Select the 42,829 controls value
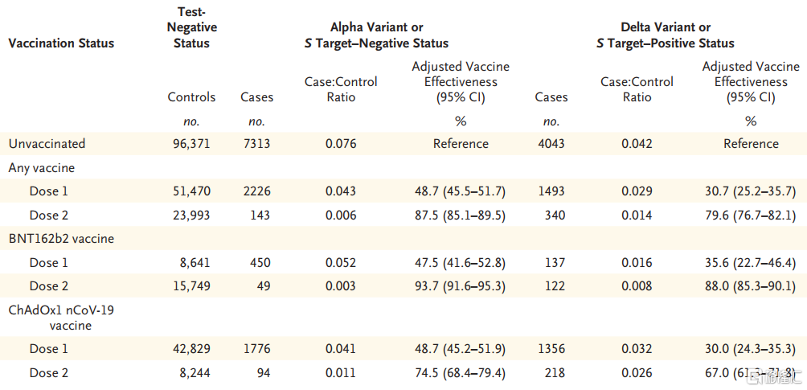807x390 pixels. [x=192, y=349]
